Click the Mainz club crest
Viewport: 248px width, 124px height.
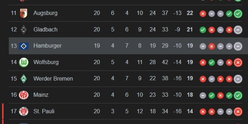click(x=24, y=95)
